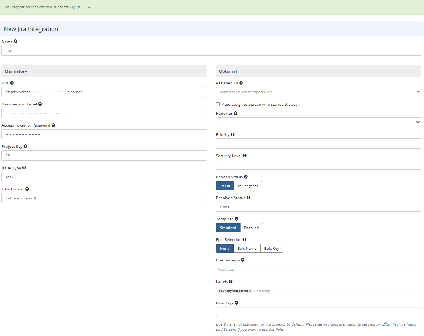The image size is (424, 336).
Task: Show help for the Template option
Action: pyautogui.click(x=237, y=219)
